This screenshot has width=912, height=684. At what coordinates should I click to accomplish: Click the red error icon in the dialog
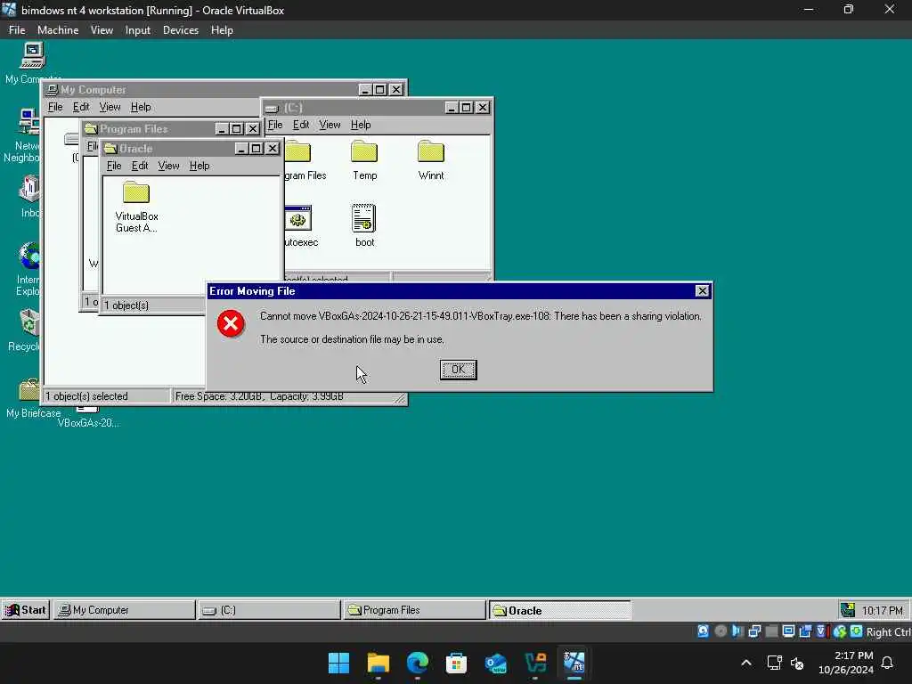tap(231, 323)
